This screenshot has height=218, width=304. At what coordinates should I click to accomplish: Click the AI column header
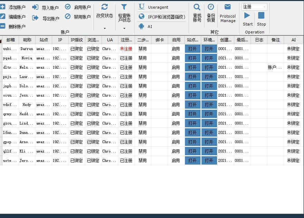point(294,40)
